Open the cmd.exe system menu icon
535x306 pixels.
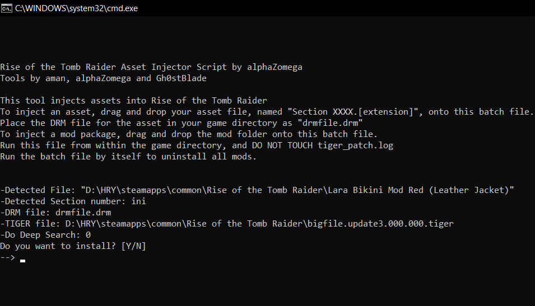[7, 8]
